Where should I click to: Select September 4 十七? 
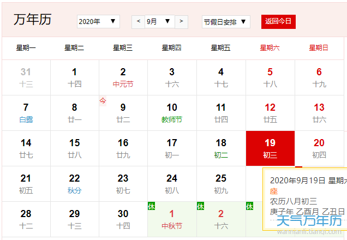pyautogui.click(x=221, y=77)
